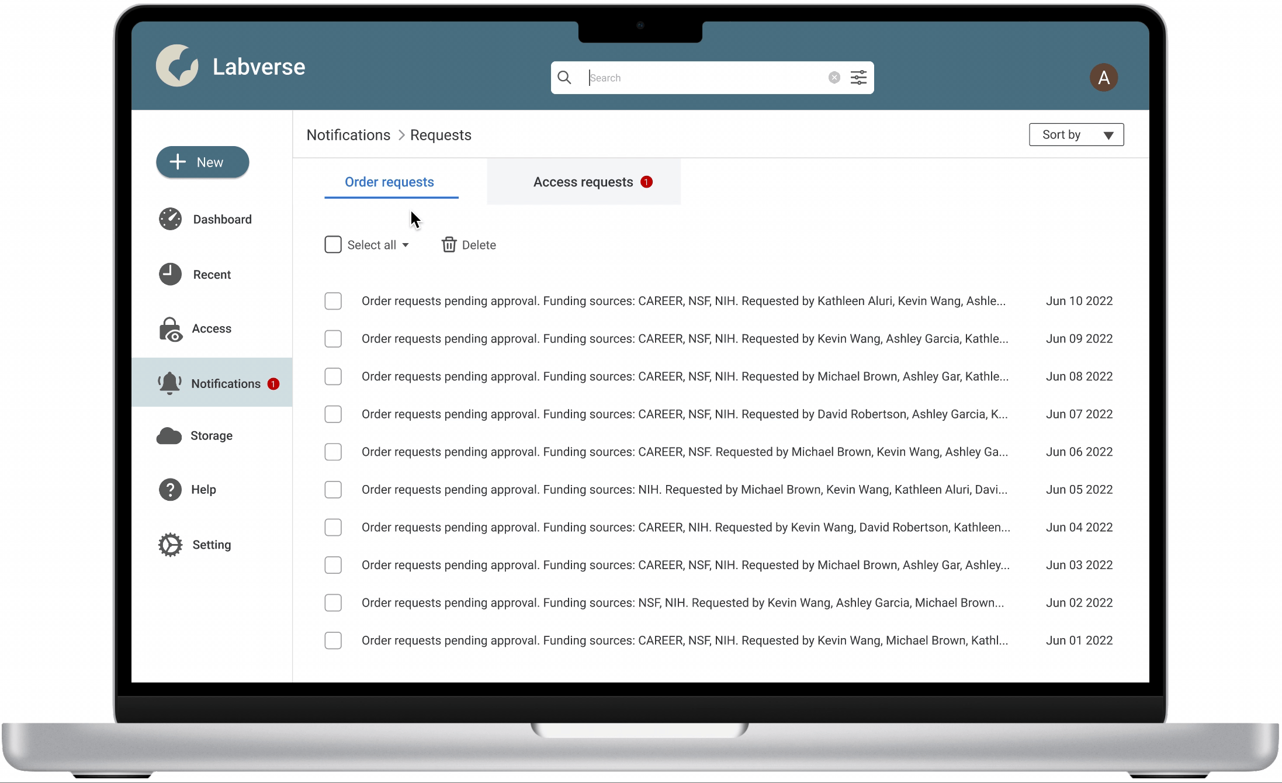Check the Select all checkbox
The width and height of the screenshot is (1282, 783).
pyautogui.click(x=332, y=244)
